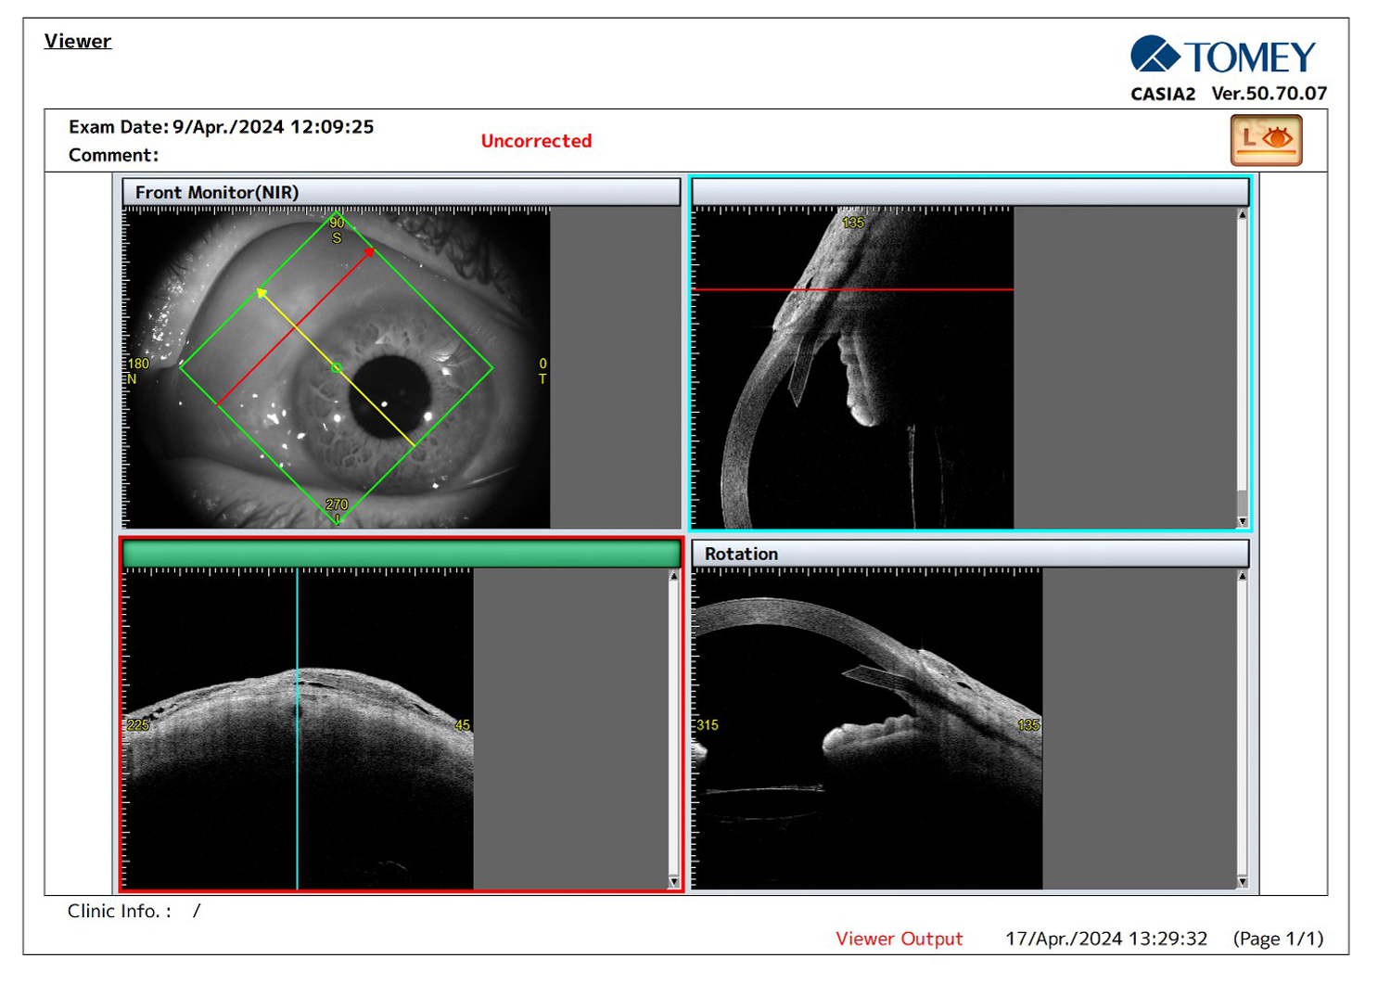The image size is (1391, 984).
Task: Click scroll-up arrow in bottom-left scan panel
Action: 674,576
